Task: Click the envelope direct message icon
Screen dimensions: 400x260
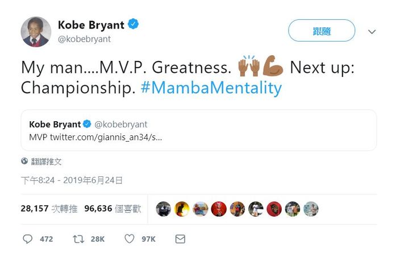Action: coord(180,239)
